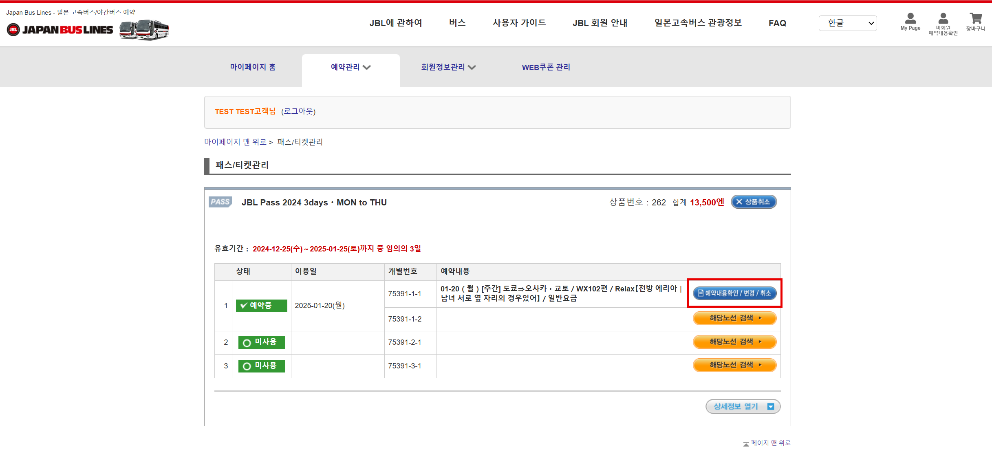Click the 상태 column header
The image size is (992, 454).
243,271
